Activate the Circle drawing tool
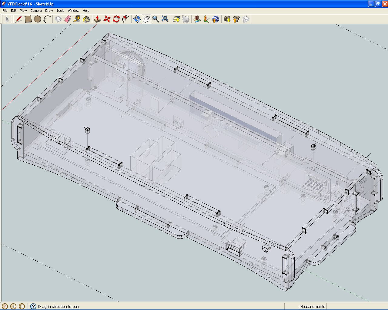 (x=38, y=19)
